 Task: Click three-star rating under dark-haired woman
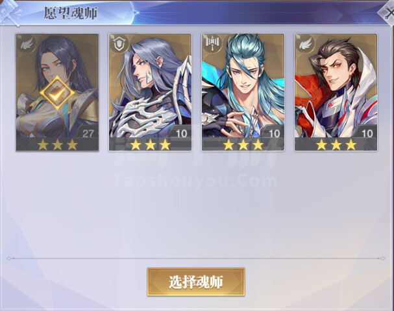(57, 144)
